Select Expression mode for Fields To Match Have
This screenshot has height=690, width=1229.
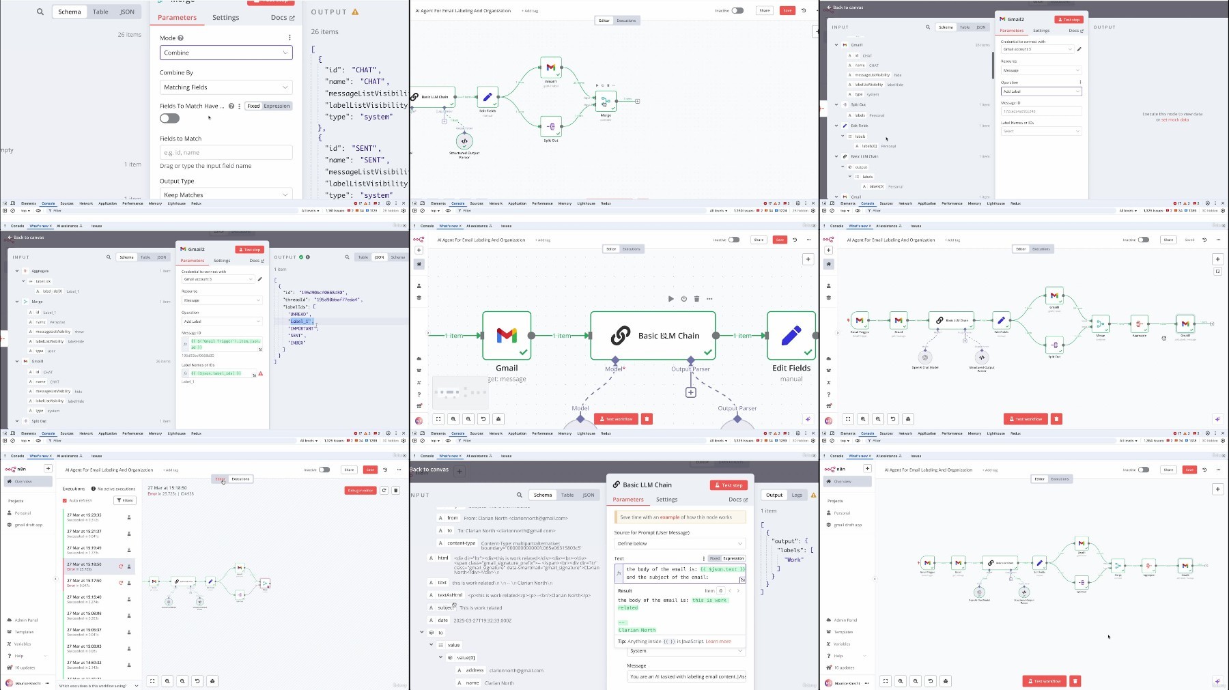tap(277, 106)
